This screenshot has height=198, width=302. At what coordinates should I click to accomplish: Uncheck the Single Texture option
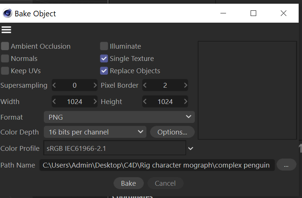[104, 59]
